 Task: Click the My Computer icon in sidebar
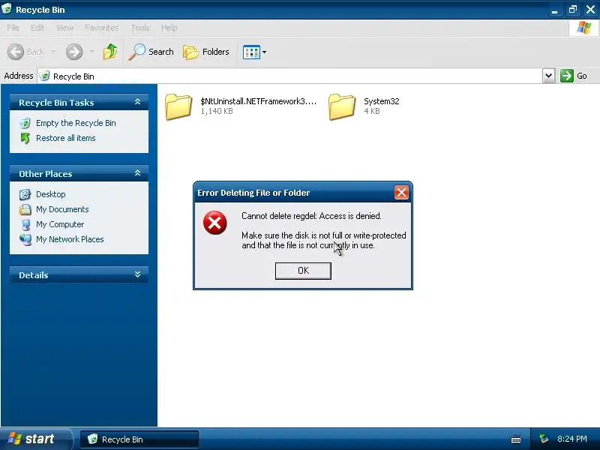[25, 224]
